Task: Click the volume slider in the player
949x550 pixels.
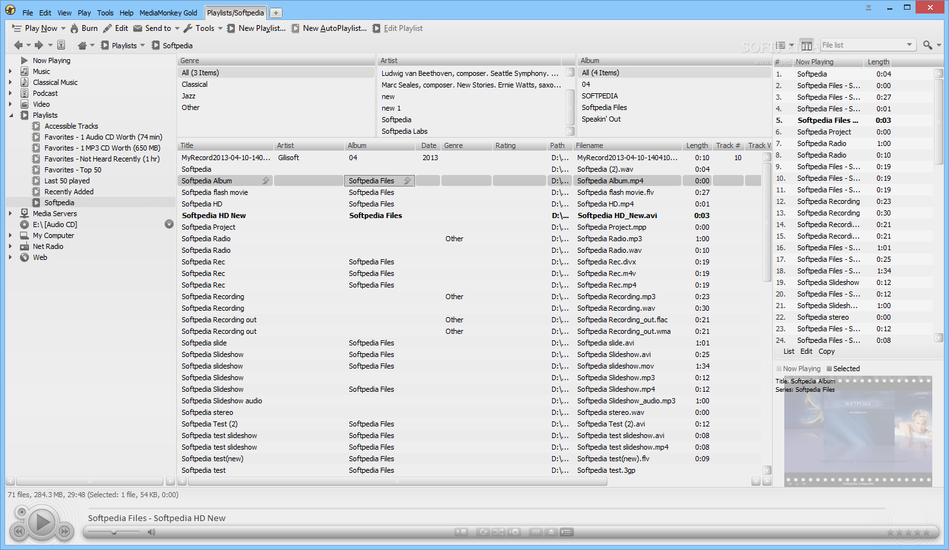Action: pos(114,532)
